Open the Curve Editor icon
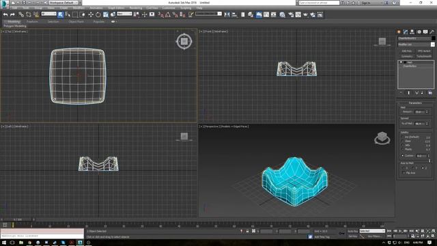Viewport: 437px width, 246px height. pos(266,14)
